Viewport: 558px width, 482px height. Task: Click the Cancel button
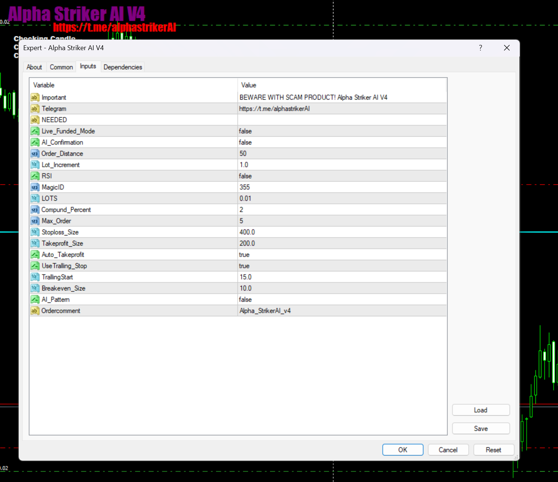(448, 450)
